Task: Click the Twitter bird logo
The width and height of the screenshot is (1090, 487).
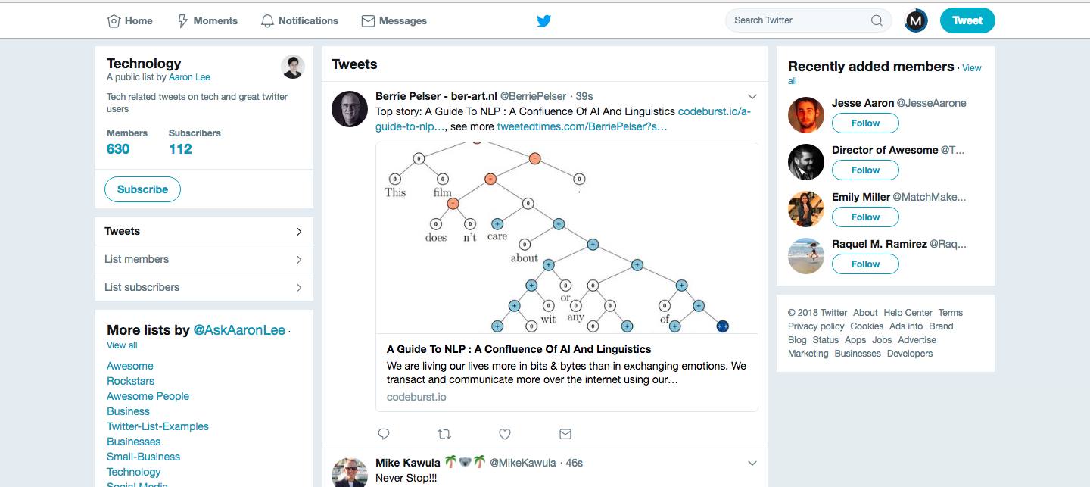Action: pyautogui.click(x=543, y=21)
